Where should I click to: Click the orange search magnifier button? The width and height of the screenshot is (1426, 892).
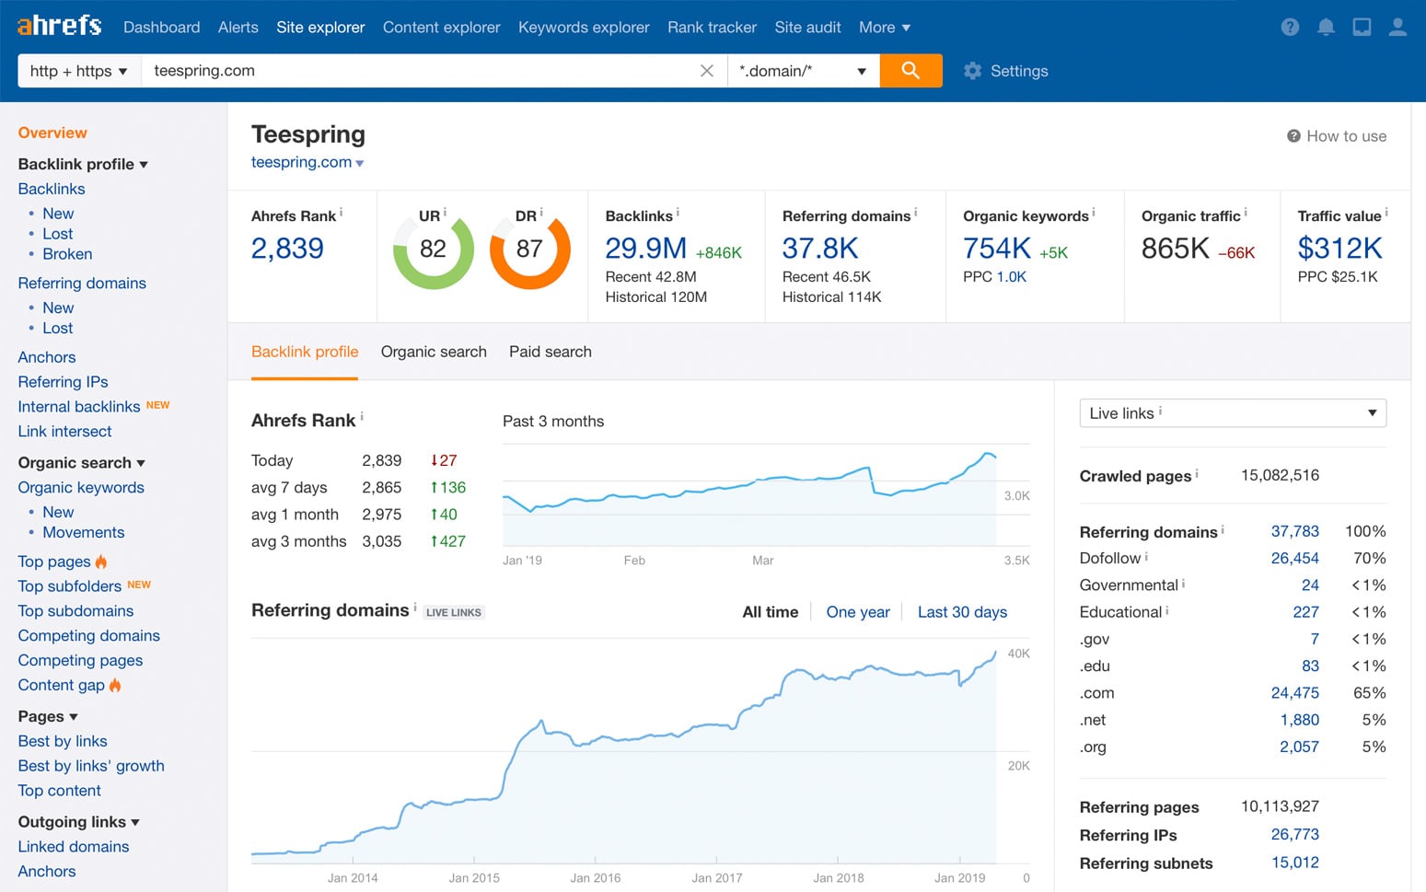click(910, 70)
